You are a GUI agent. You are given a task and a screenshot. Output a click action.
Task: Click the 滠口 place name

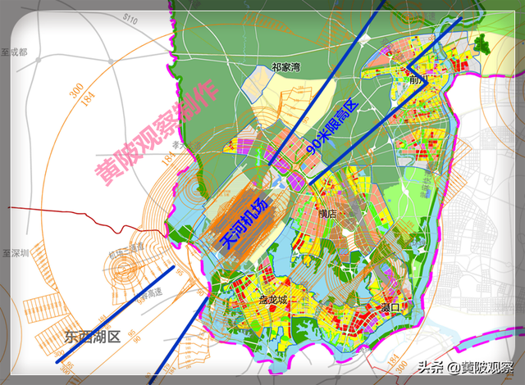click(390, 307)
